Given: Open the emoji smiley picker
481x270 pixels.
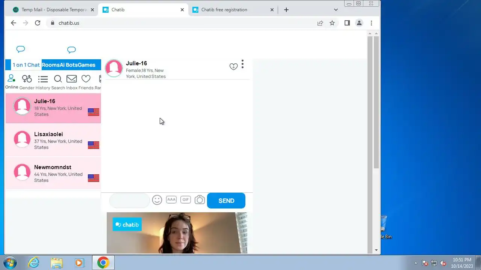Looking at the screenshot, I should click(x=157, y=200).
